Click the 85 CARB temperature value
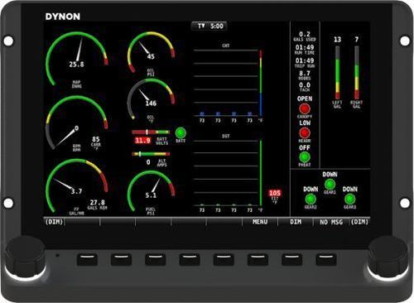Viewport: 414px width, 303px height. point(96,139)
